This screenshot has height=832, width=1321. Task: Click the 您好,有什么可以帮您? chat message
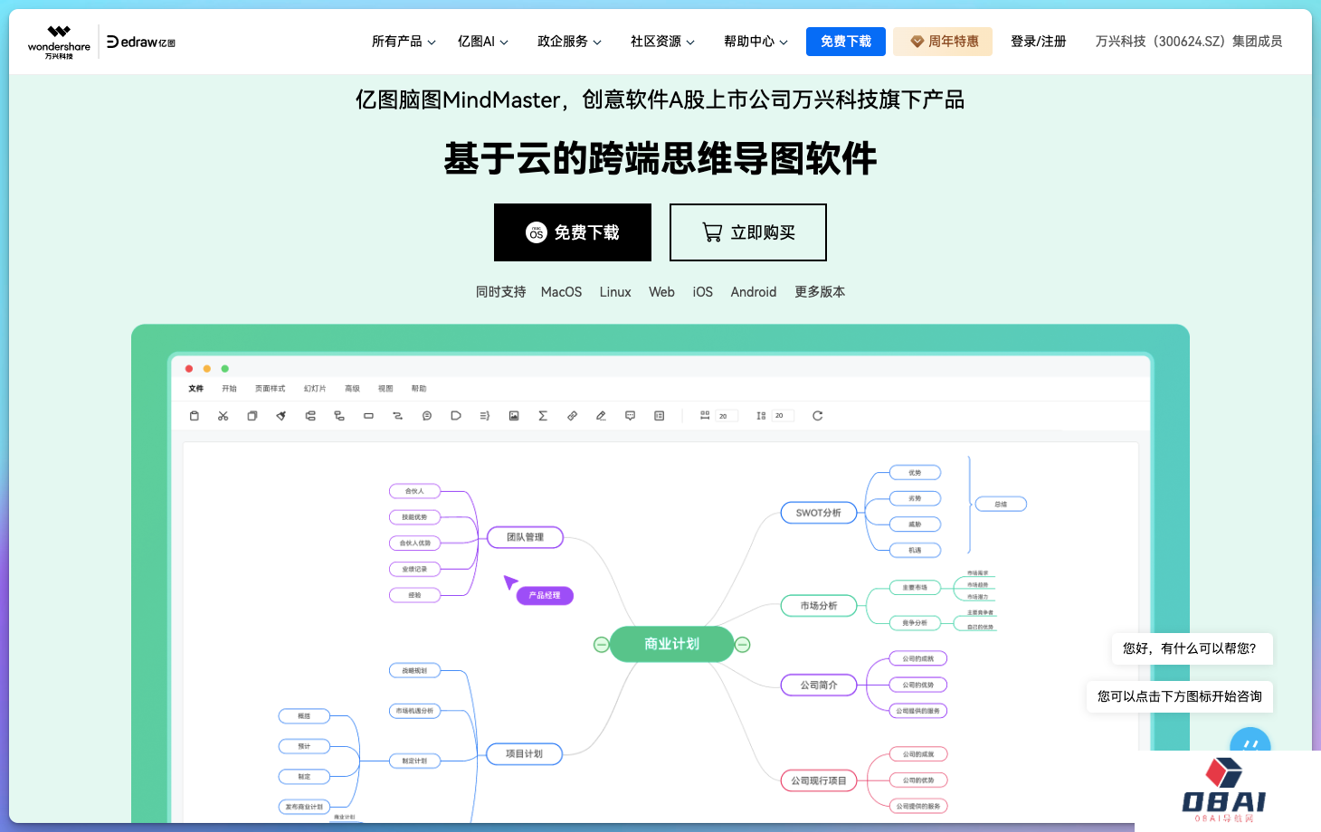click(1192, 648)
